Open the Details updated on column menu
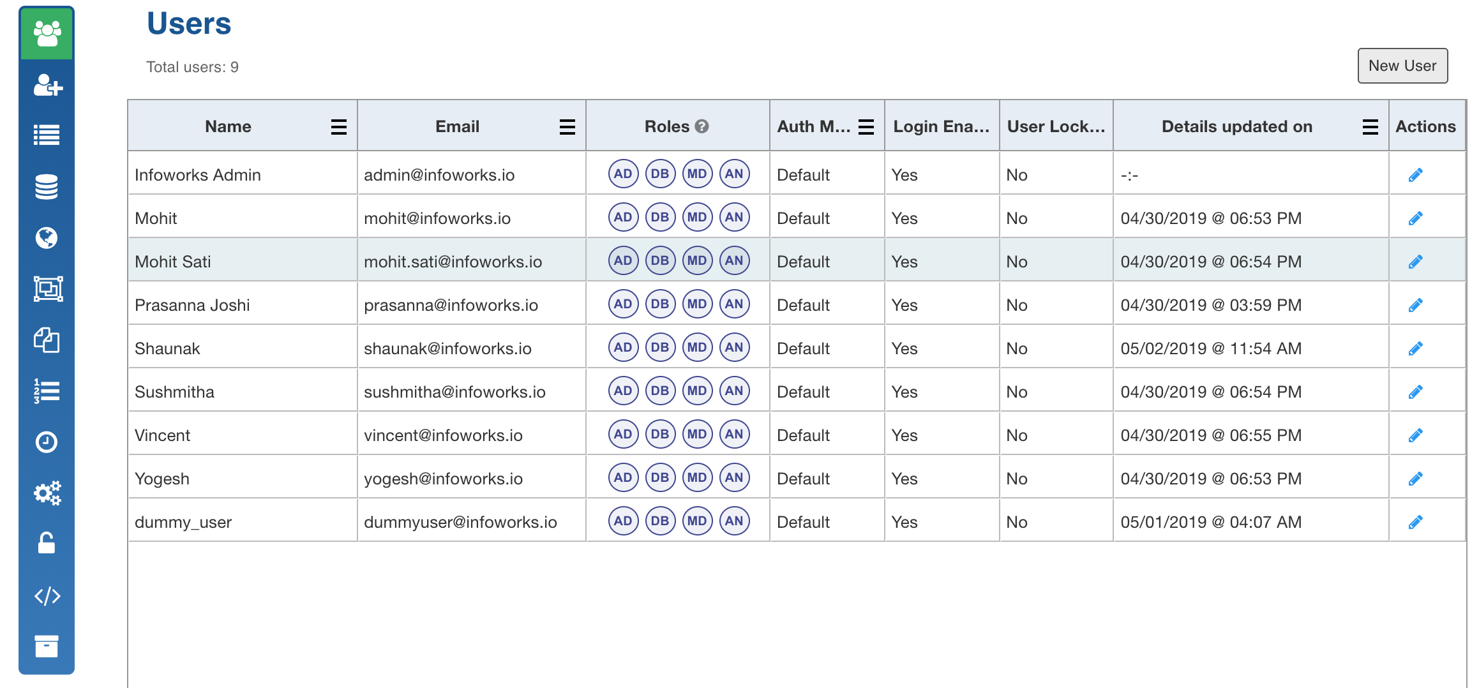Viewport: 1479px width, 688px height. (x=1370, y=127)
